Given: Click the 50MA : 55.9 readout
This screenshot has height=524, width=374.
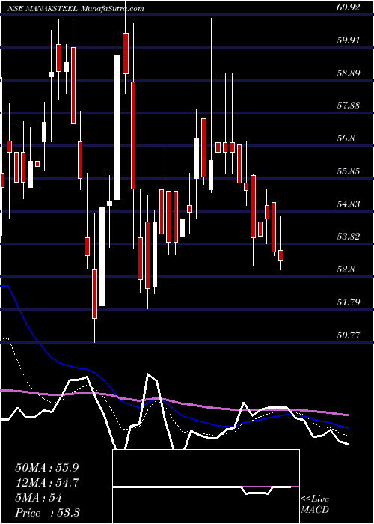Looking at the screenshot, I should pyautogui.click(x=47, y=468).
